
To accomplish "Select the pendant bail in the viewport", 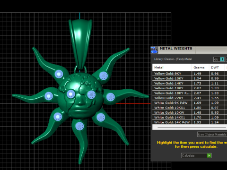I will (x=80, y=44).
